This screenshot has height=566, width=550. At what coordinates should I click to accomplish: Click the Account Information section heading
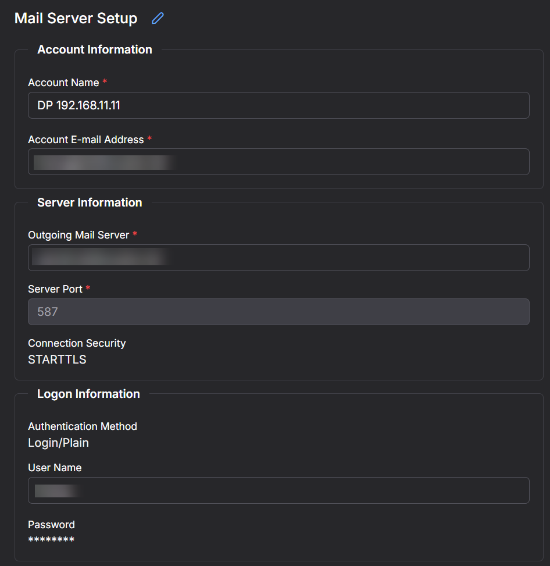[95, 49]
